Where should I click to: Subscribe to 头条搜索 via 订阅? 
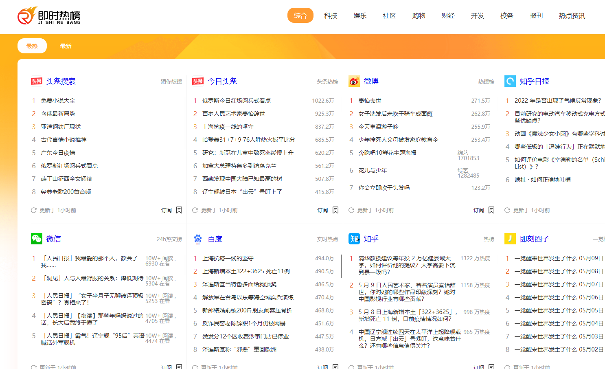(167, 210)
